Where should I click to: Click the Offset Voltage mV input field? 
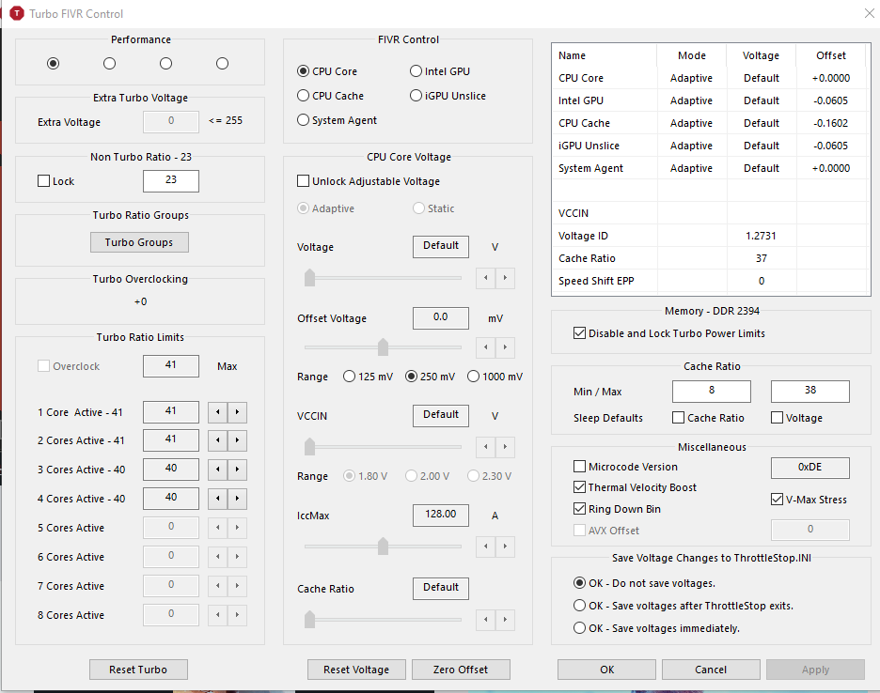coord(441,318)
